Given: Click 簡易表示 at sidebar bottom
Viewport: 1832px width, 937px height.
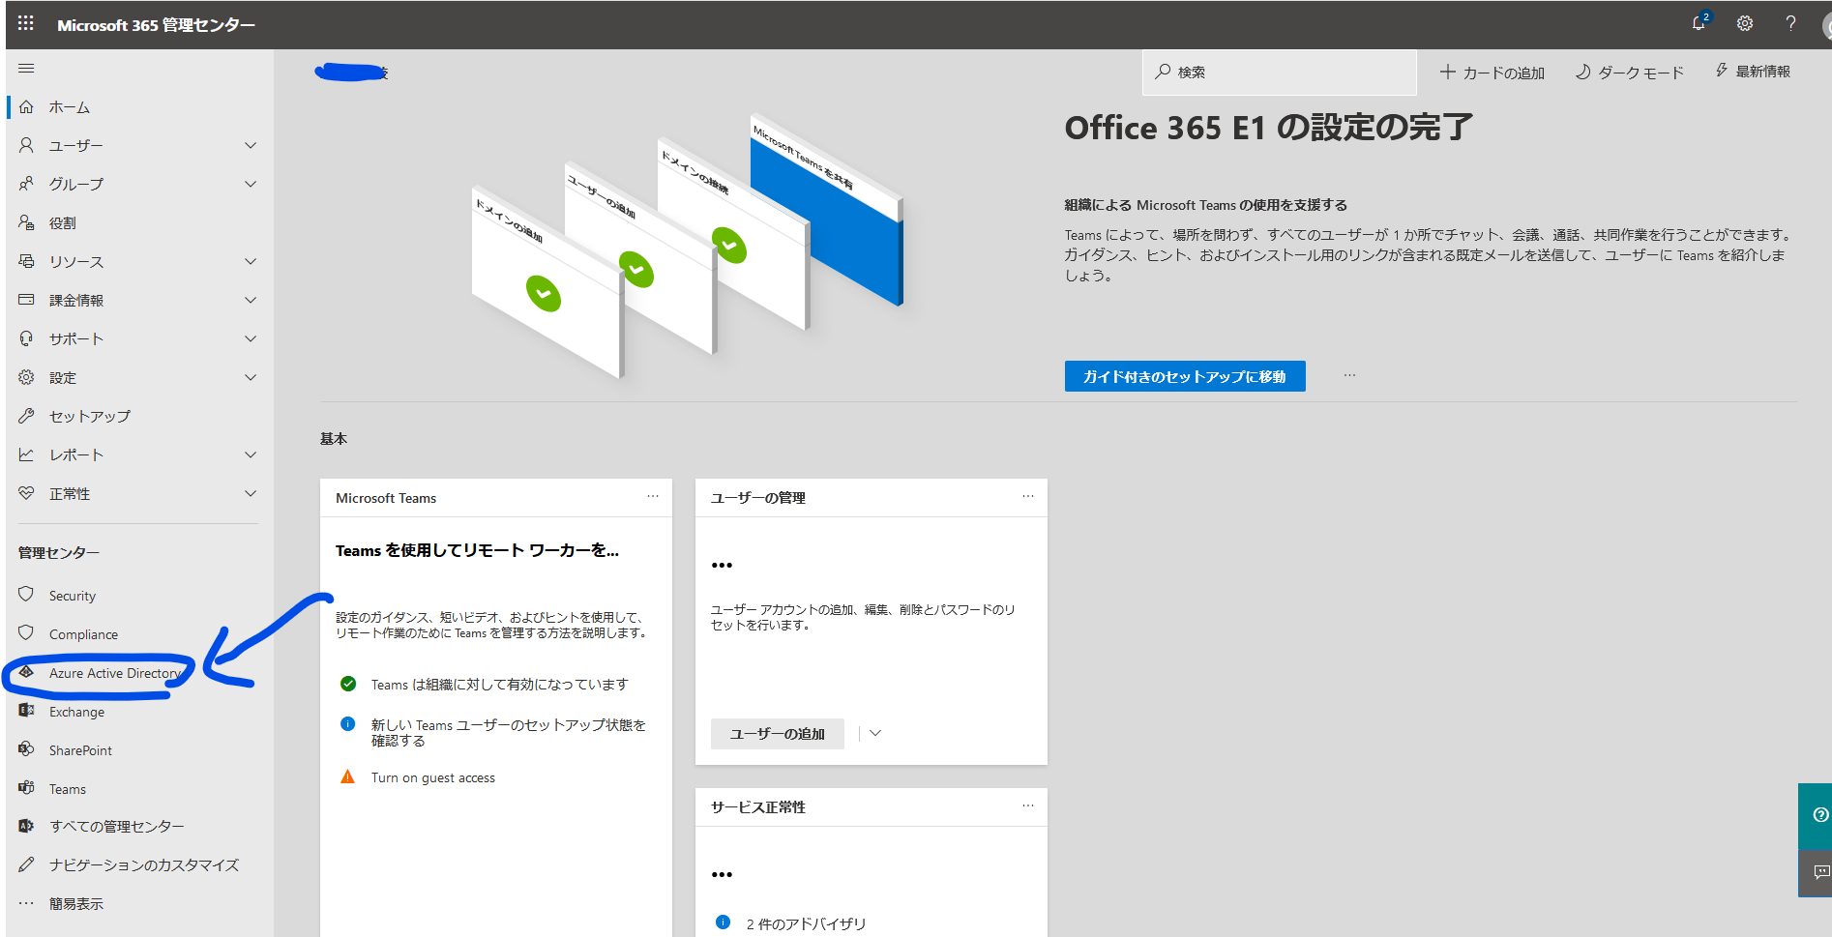Looking at the screenshot, I should (76, 903).
